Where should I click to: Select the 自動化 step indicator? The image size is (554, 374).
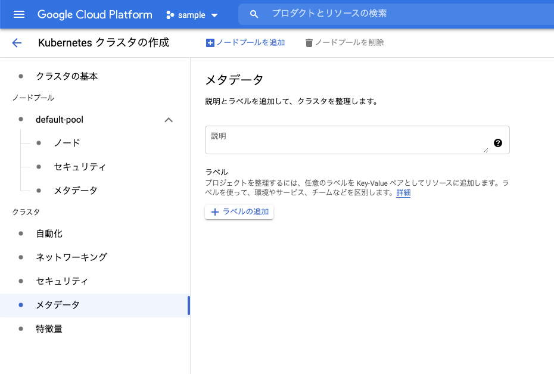[x=23, y=233]
